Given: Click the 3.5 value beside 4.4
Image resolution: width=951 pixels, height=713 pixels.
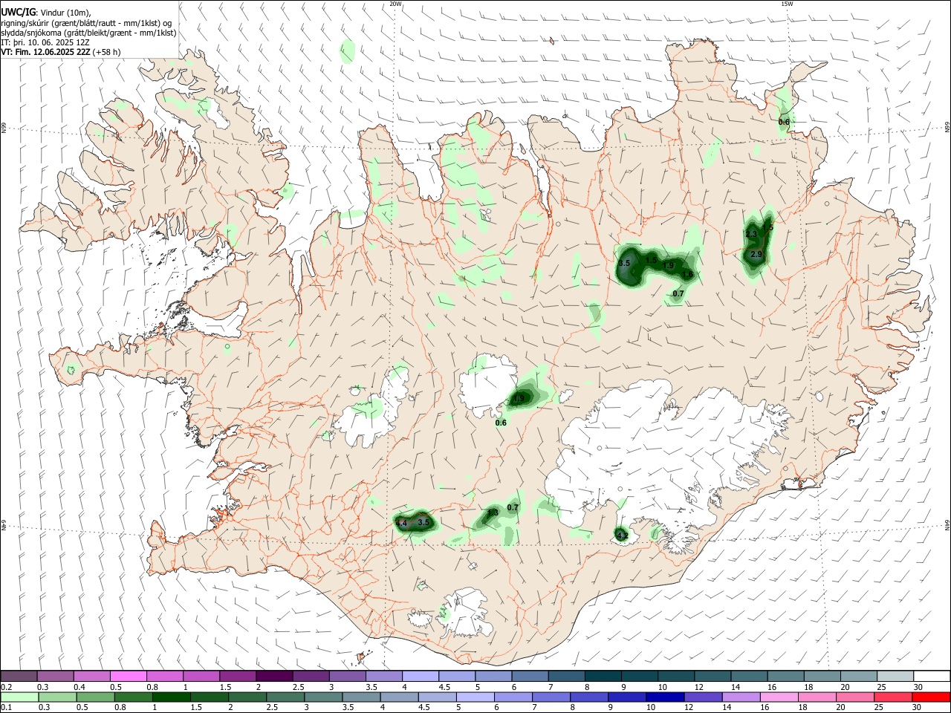Looking at the screenshot, I should click(423, 522).
